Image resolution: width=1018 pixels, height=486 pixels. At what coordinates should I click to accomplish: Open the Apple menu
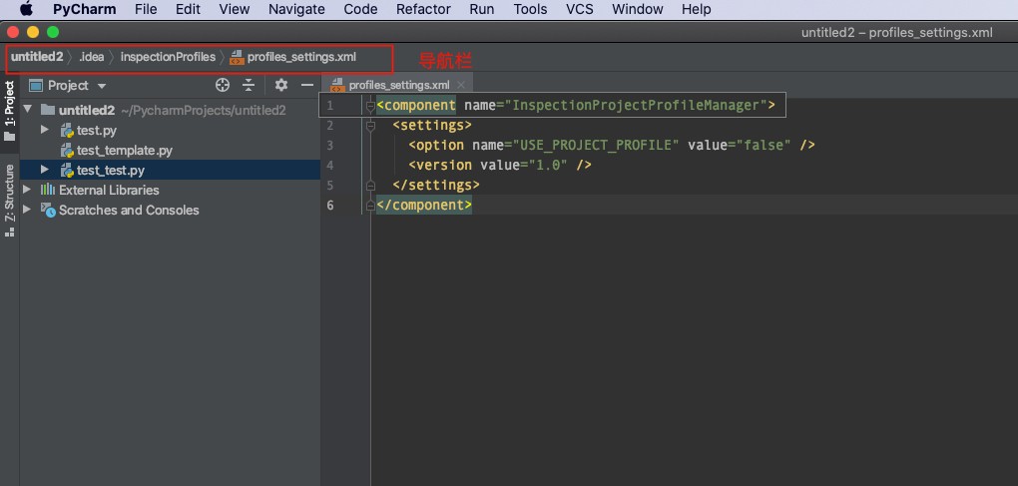click(x=26, y=9)
